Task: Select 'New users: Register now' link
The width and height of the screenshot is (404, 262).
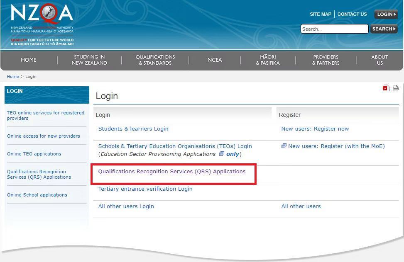Action: [x=315, y=129]
